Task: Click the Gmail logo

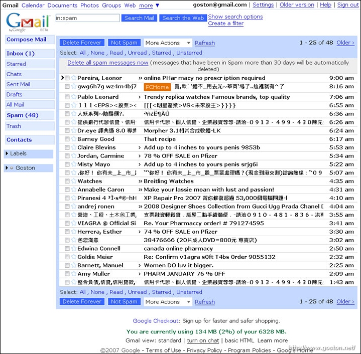Action: 28,22
